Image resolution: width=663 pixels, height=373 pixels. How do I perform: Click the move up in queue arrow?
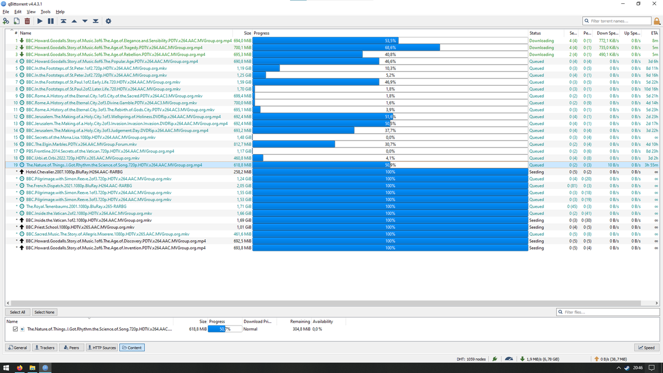(x=74, y=21)
